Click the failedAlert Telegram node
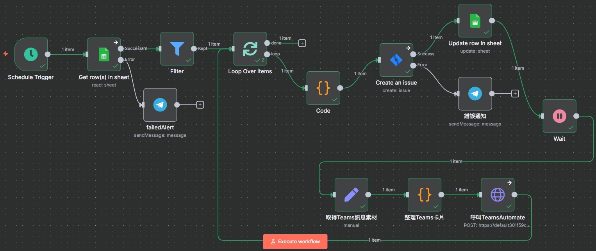 pos(160,104)
